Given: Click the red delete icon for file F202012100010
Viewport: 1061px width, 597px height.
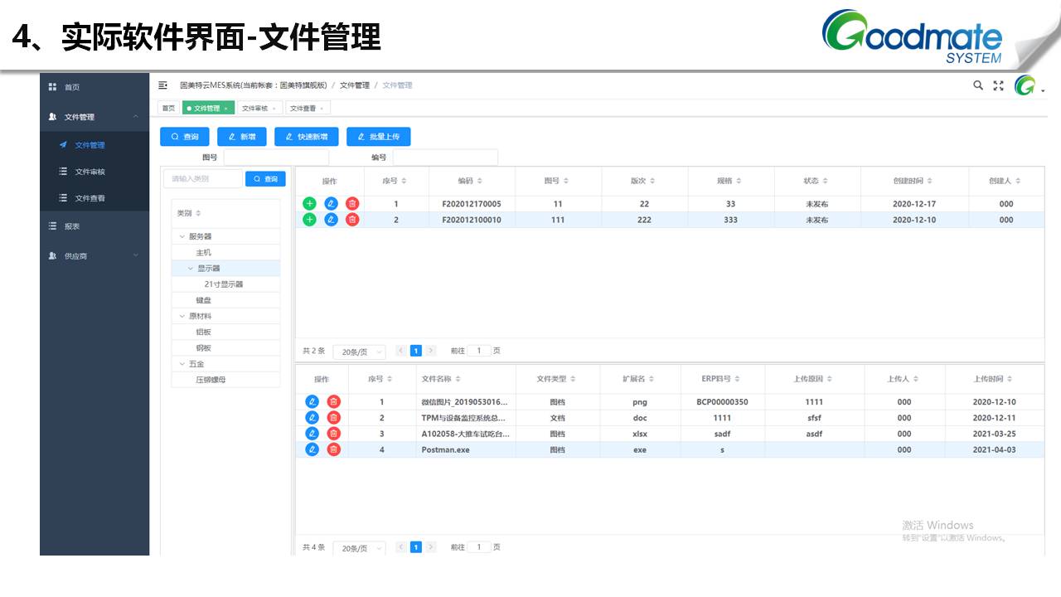Looking at the screenshot, I should [x=352, y=220].
